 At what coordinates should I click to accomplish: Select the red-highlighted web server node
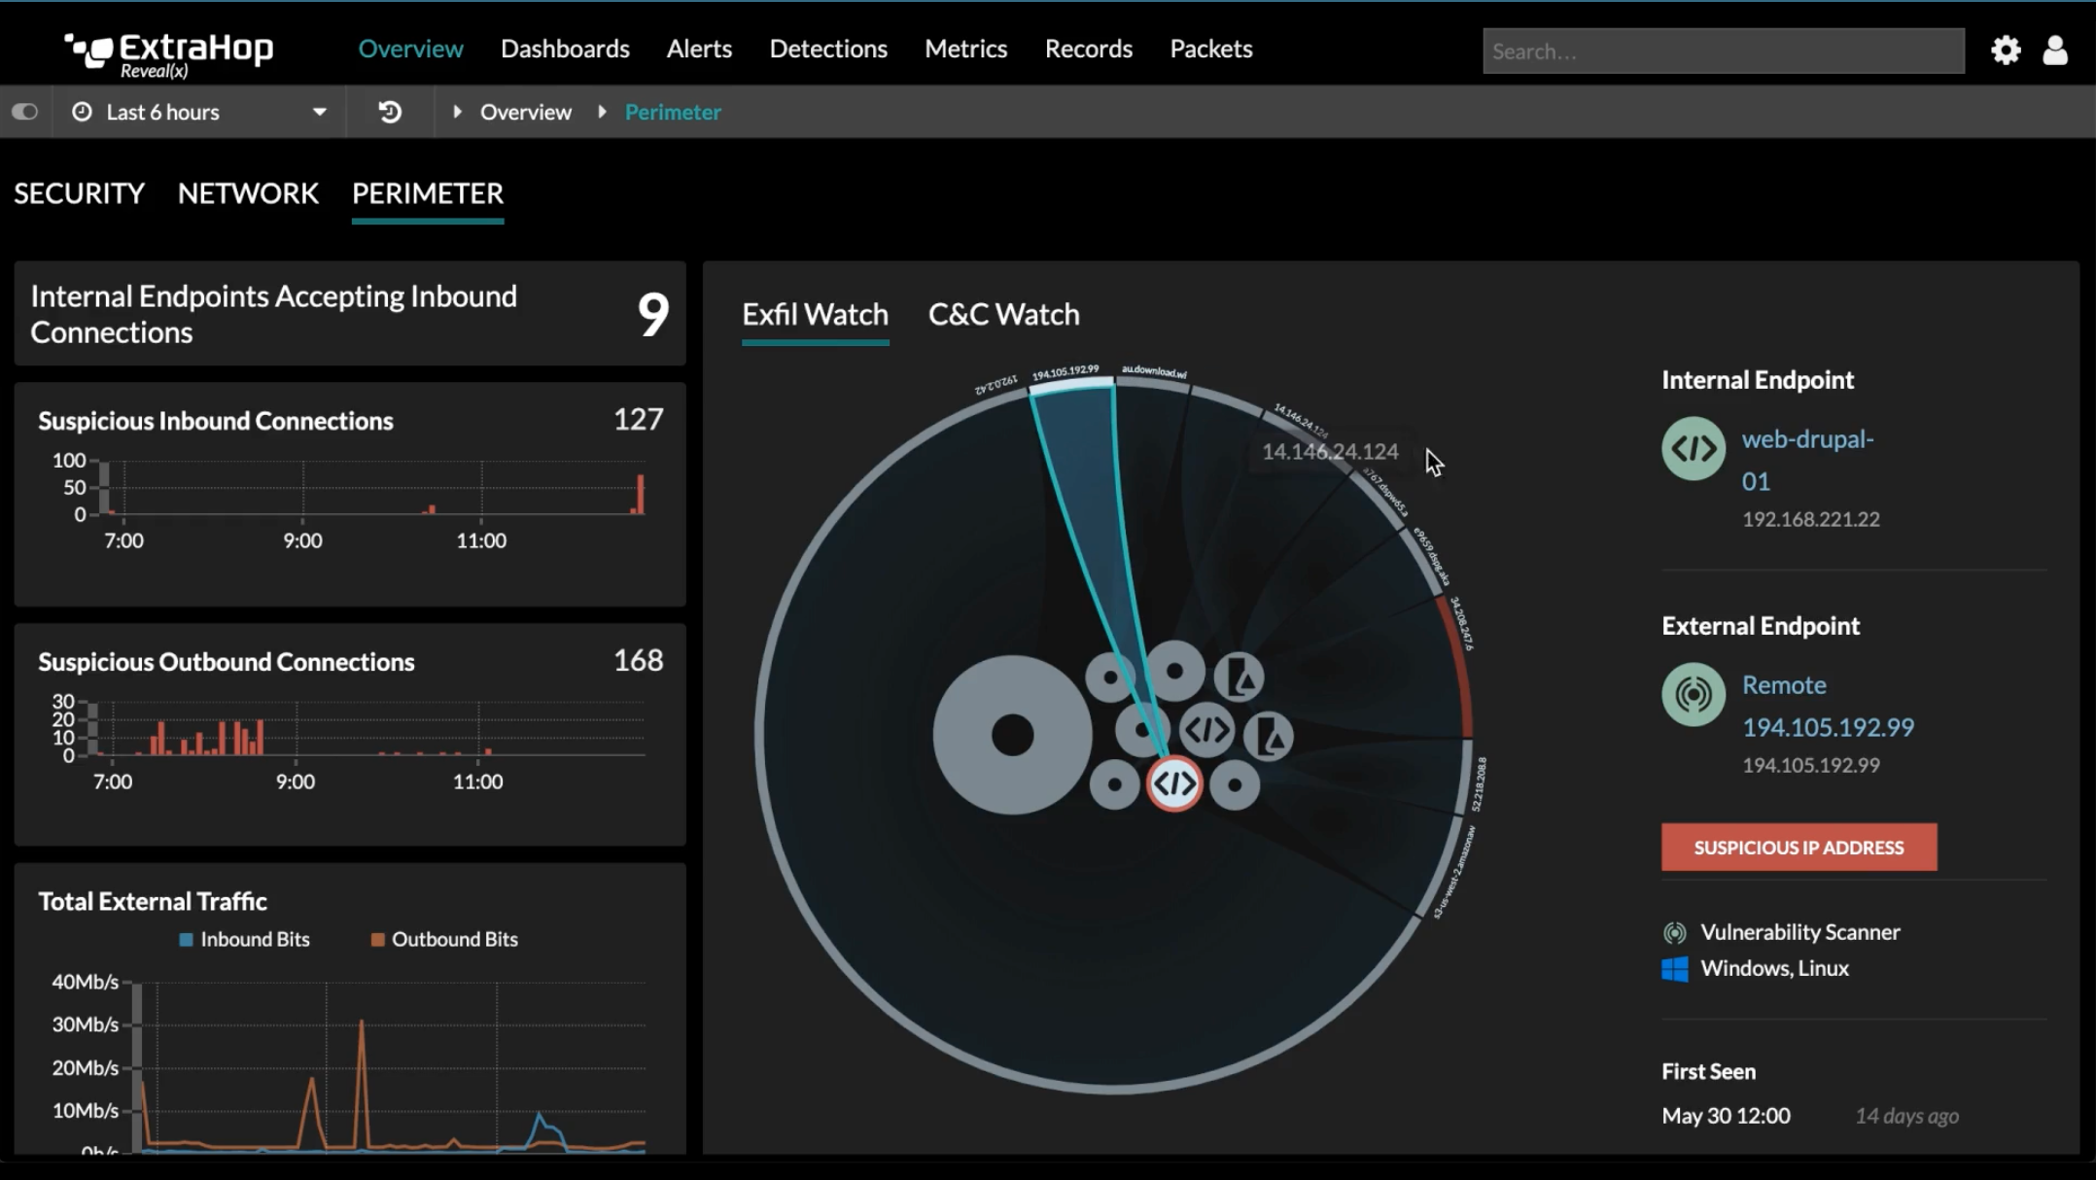(x=1174, y=783)
